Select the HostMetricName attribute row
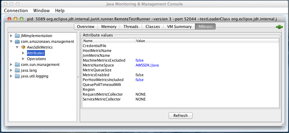 tap(180, 50)
